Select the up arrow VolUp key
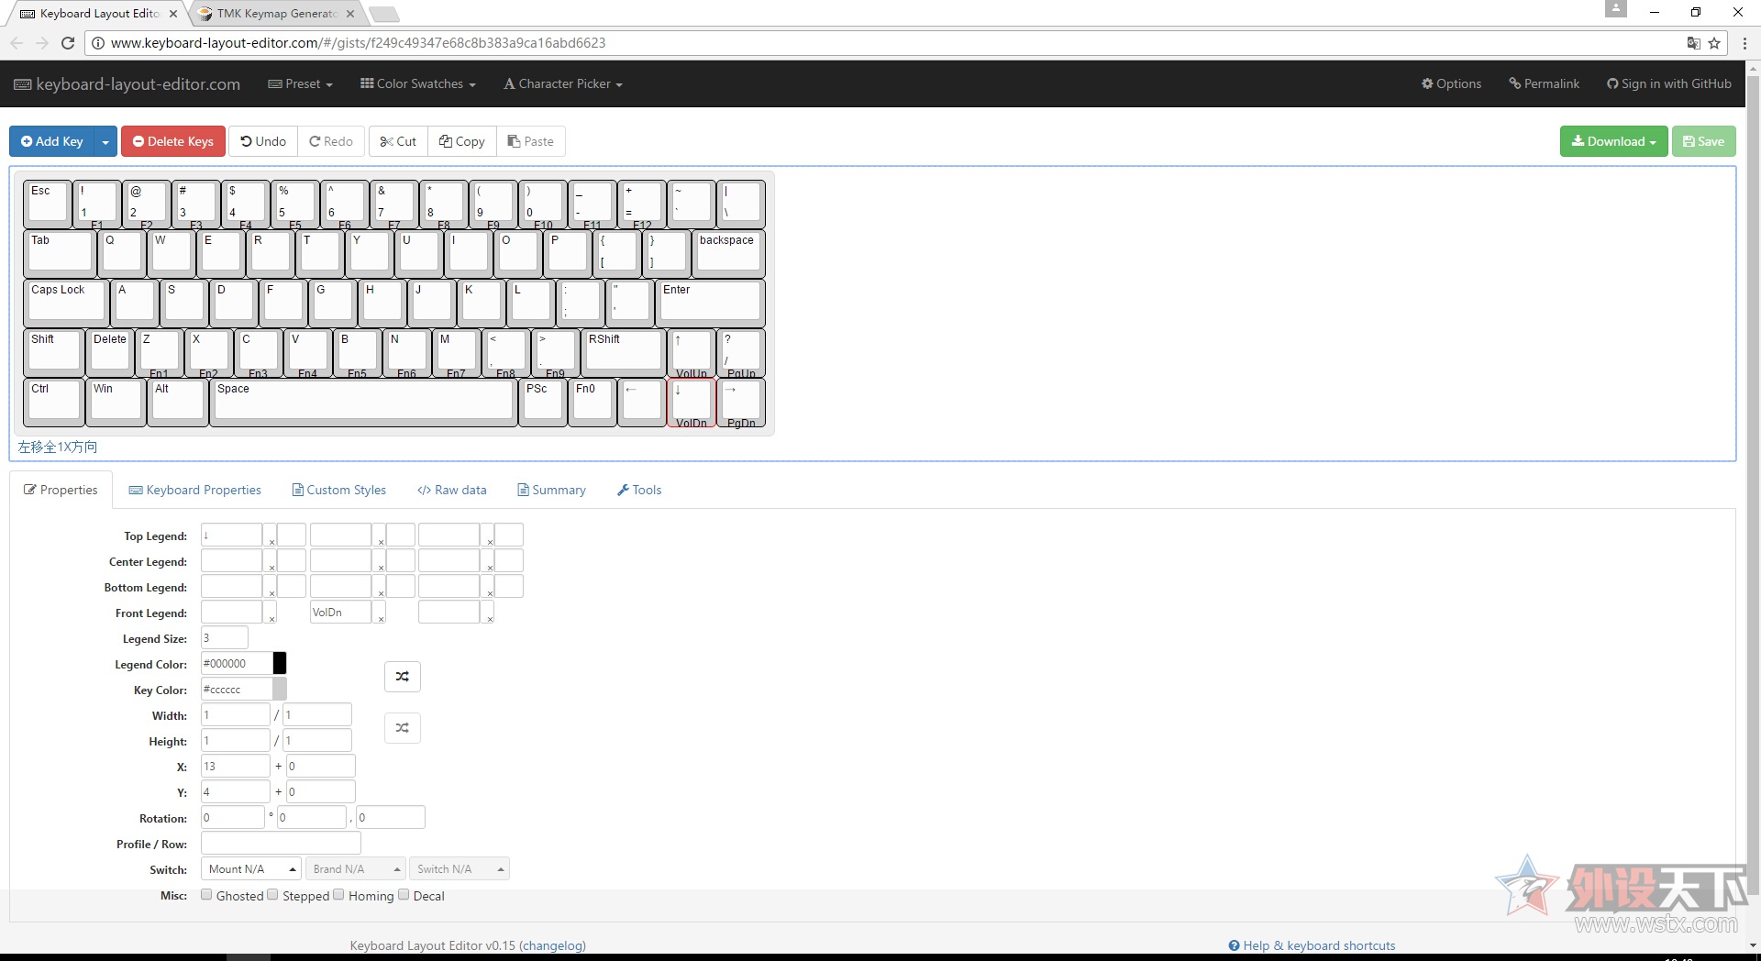The image size is (1761, 961). pyautogui.click(x=692, y=352)
